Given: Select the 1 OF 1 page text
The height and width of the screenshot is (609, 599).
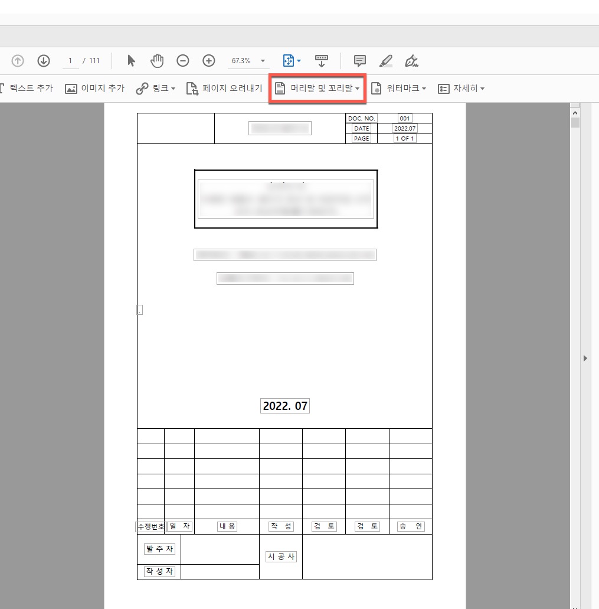Looking at the screenshot, I should [x=405, y=138].
